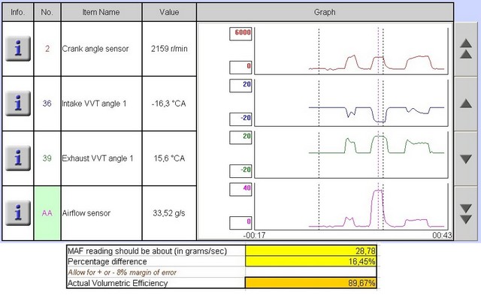
Task: Open info for Exhaust VVT angle 1
Action: pyautogui.click(x=18, y=158)
